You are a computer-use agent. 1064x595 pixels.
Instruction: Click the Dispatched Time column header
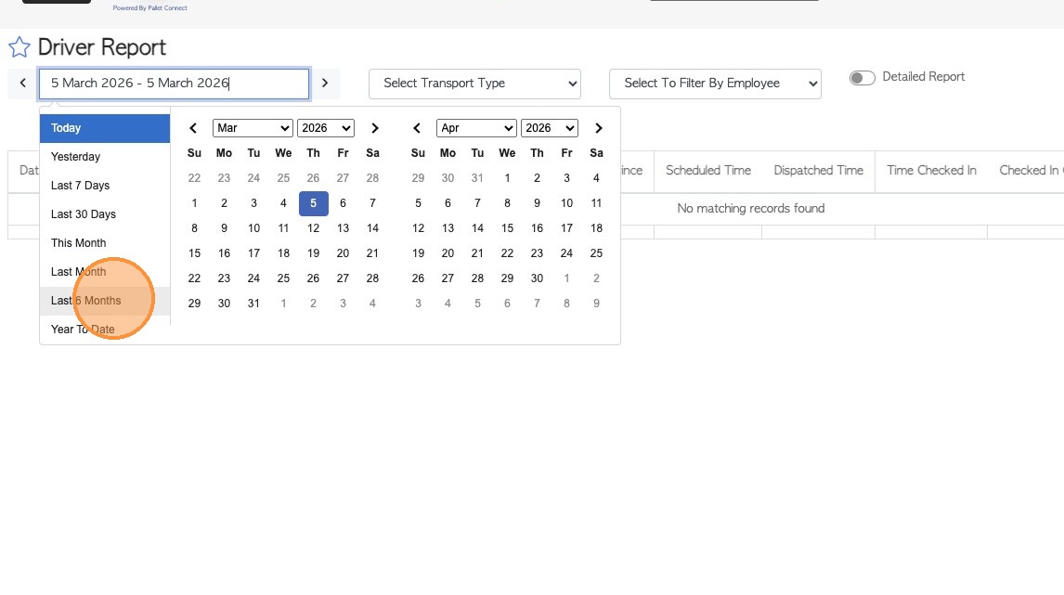click(x=818, y=170)
